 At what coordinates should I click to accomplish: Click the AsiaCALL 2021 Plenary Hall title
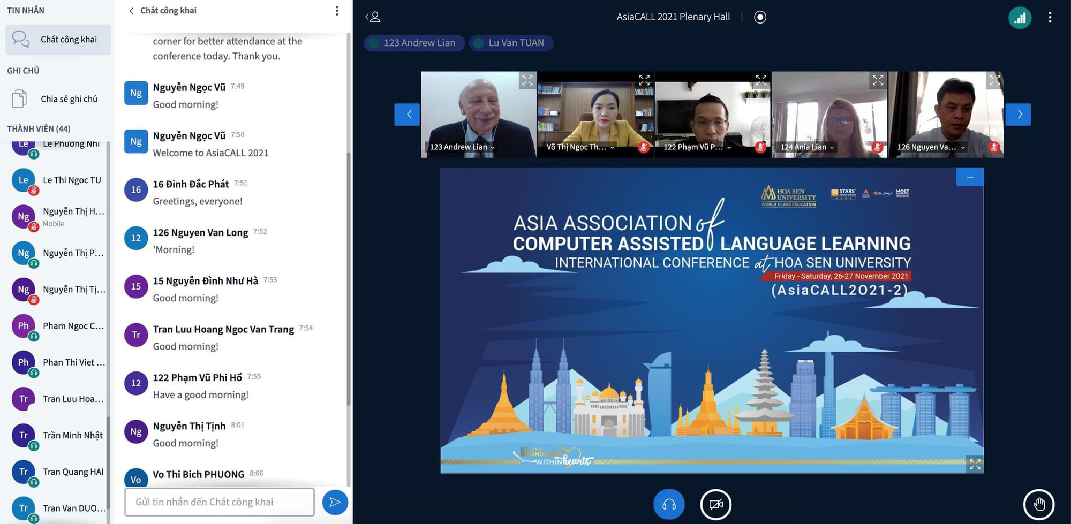point(673,17)
